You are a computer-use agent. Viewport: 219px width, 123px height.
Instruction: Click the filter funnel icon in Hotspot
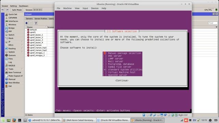coord(36,23)
